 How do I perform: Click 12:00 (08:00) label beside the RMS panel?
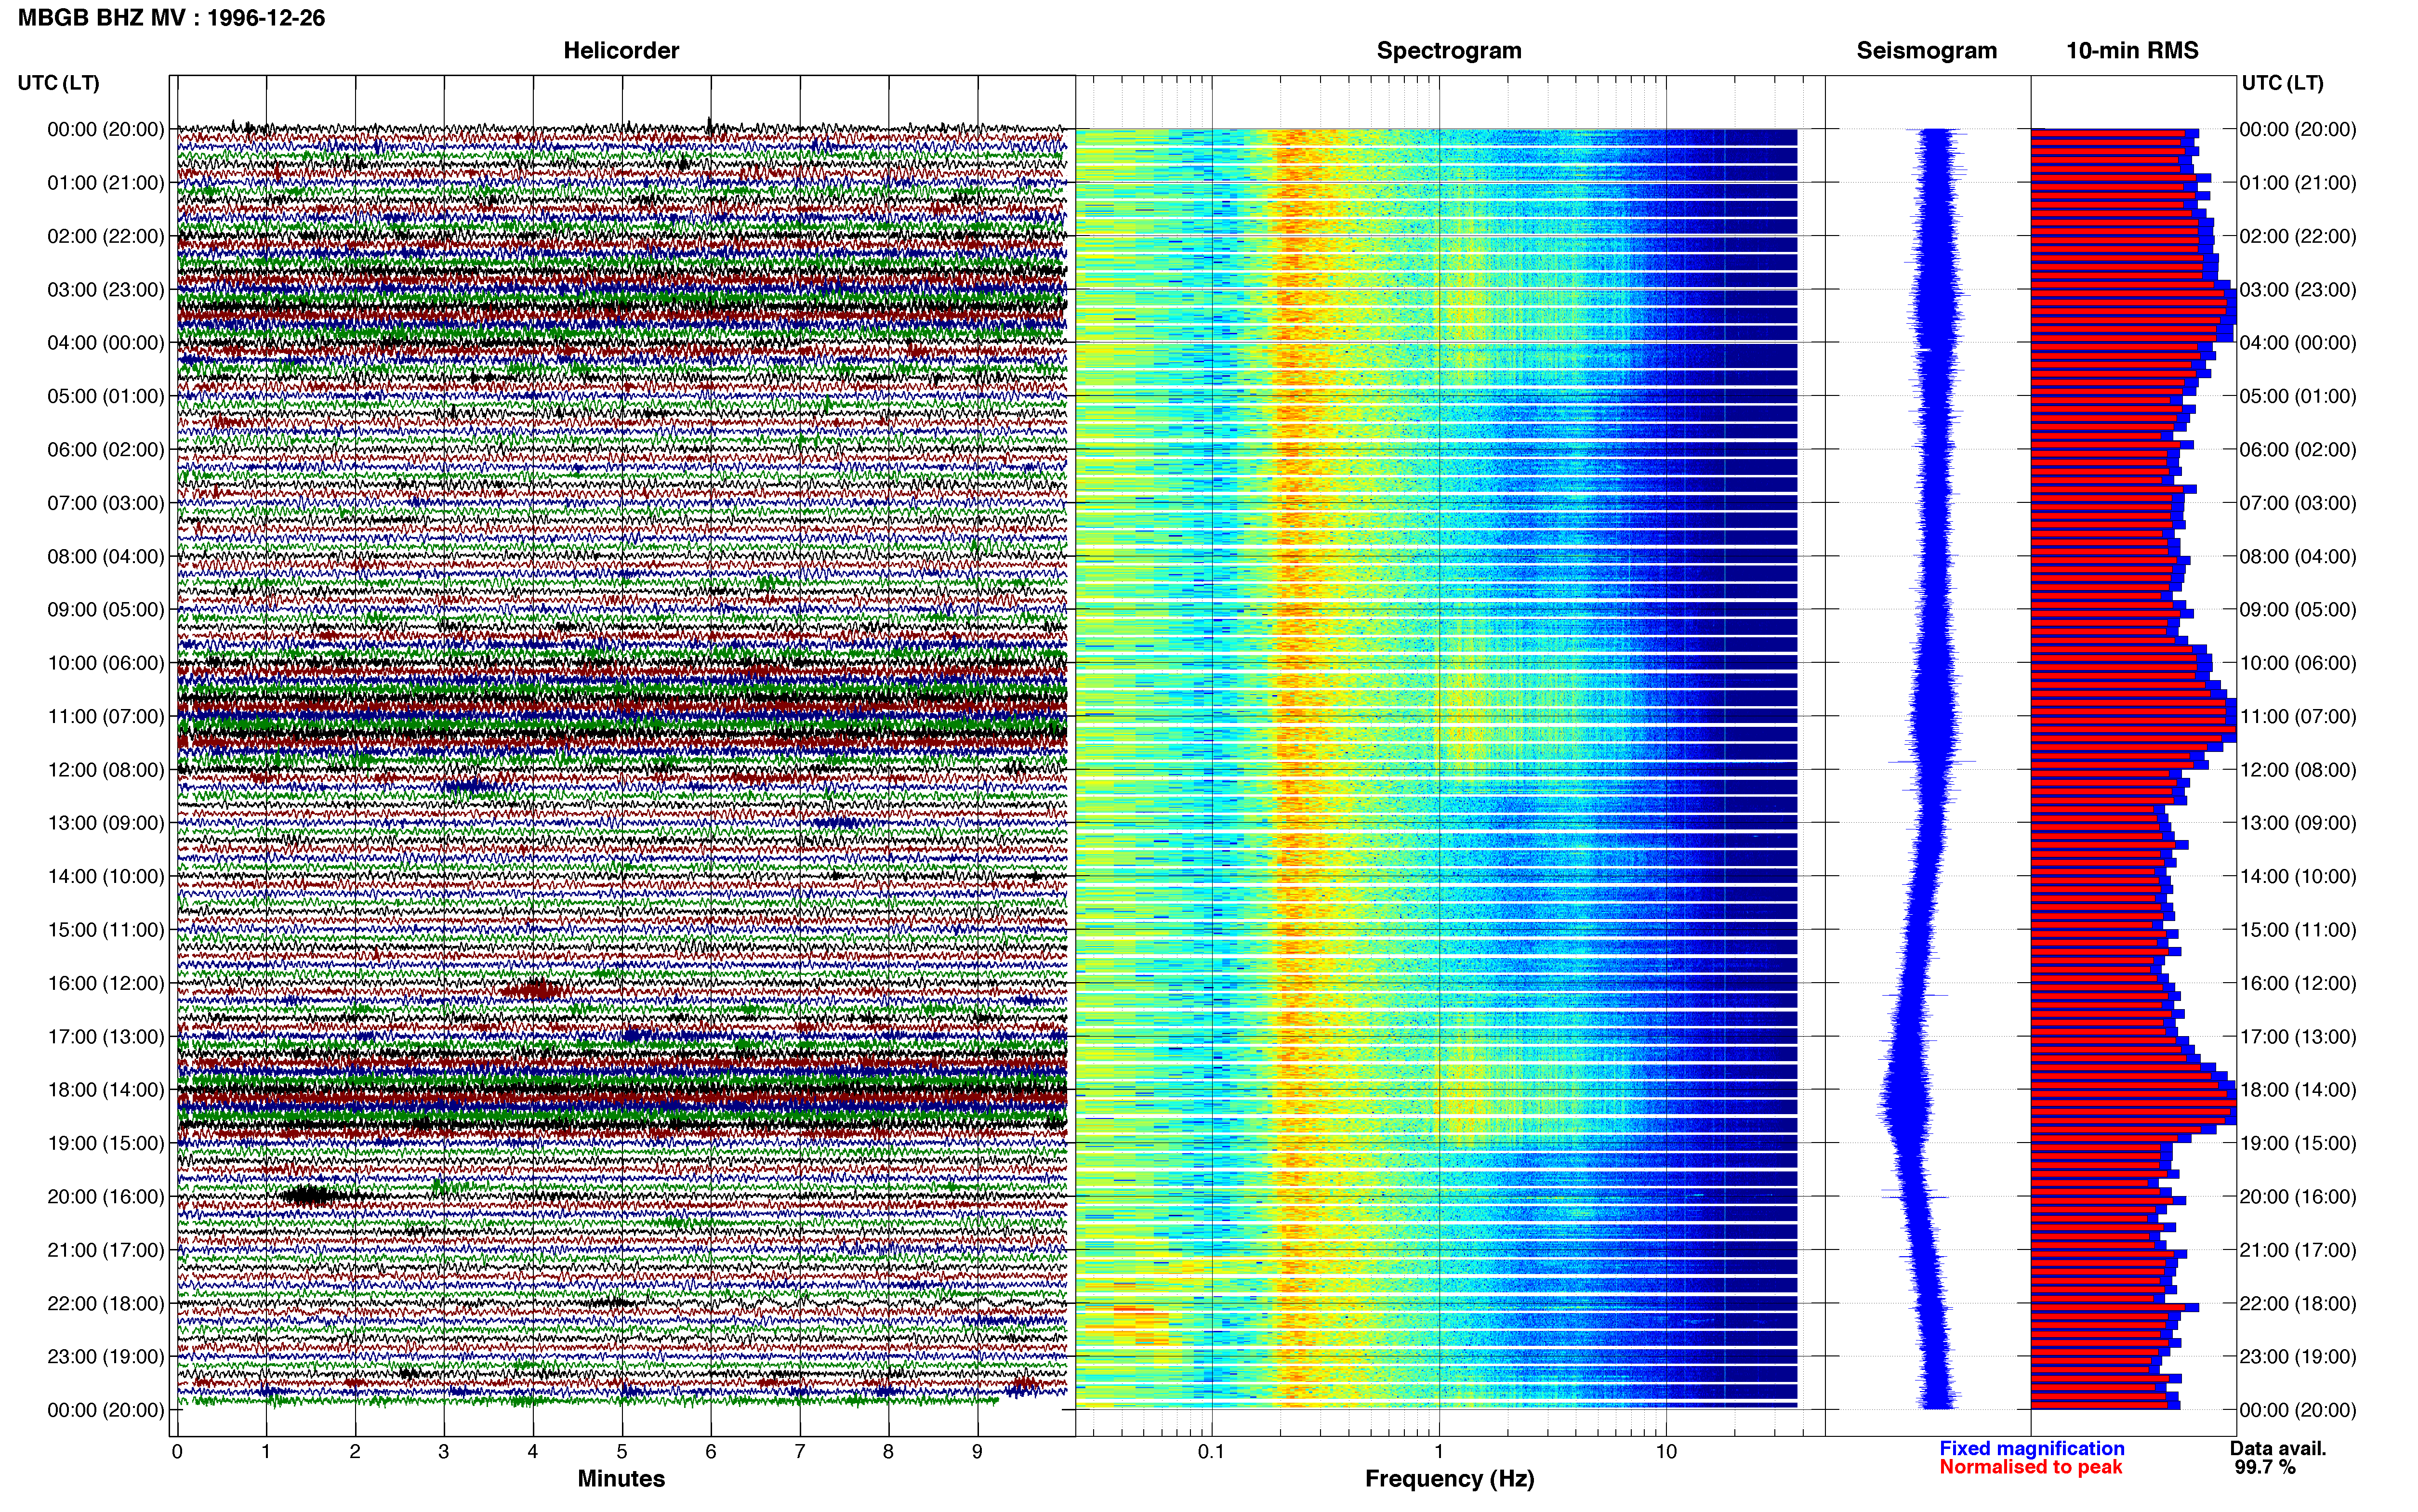[2298, 770]
